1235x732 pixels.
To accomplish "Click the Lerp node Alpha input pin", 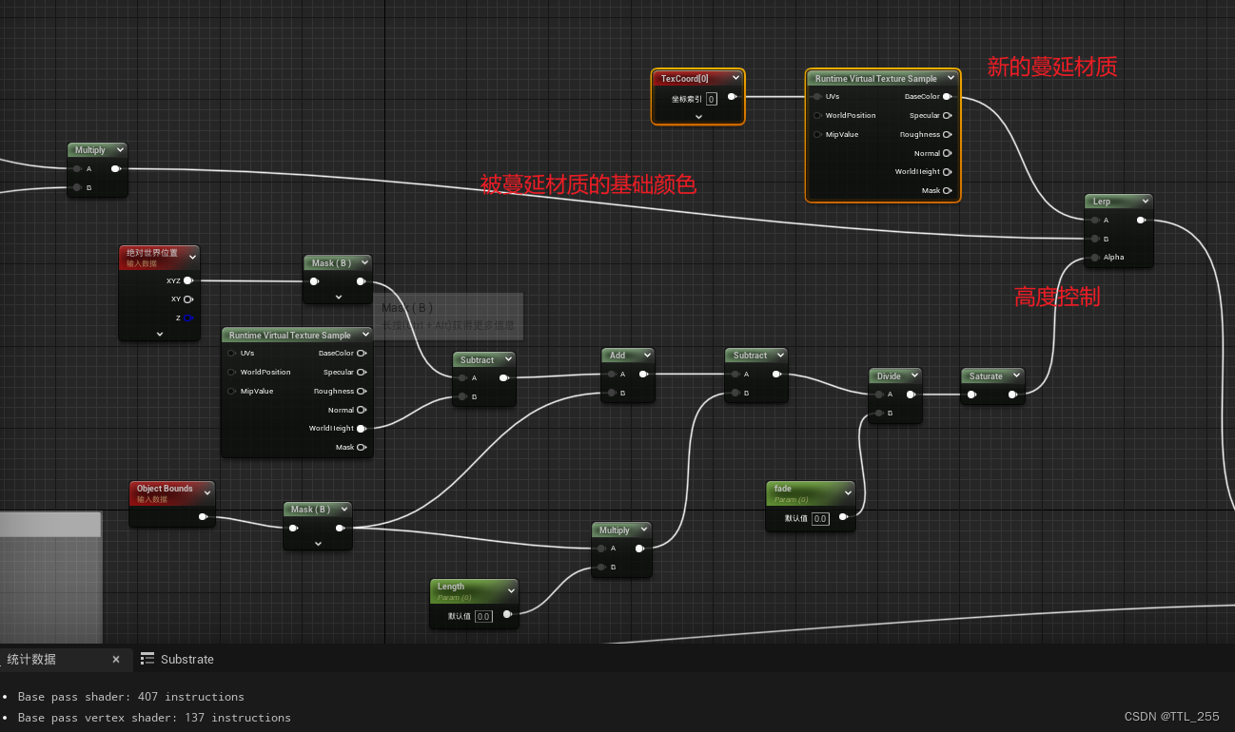I will [x=1094, y=257].
